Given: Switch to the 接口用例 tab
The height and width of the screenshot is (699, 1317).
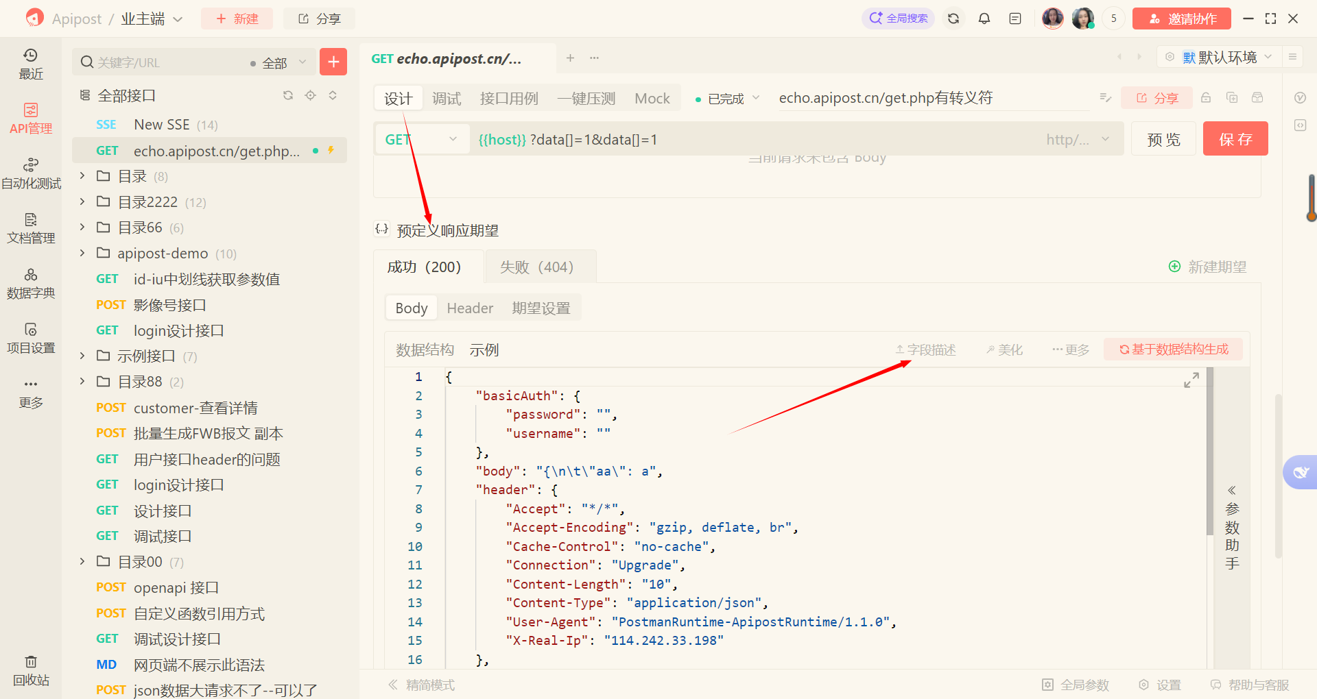Looking at the screenshot, I should click(x=509, y=99).
